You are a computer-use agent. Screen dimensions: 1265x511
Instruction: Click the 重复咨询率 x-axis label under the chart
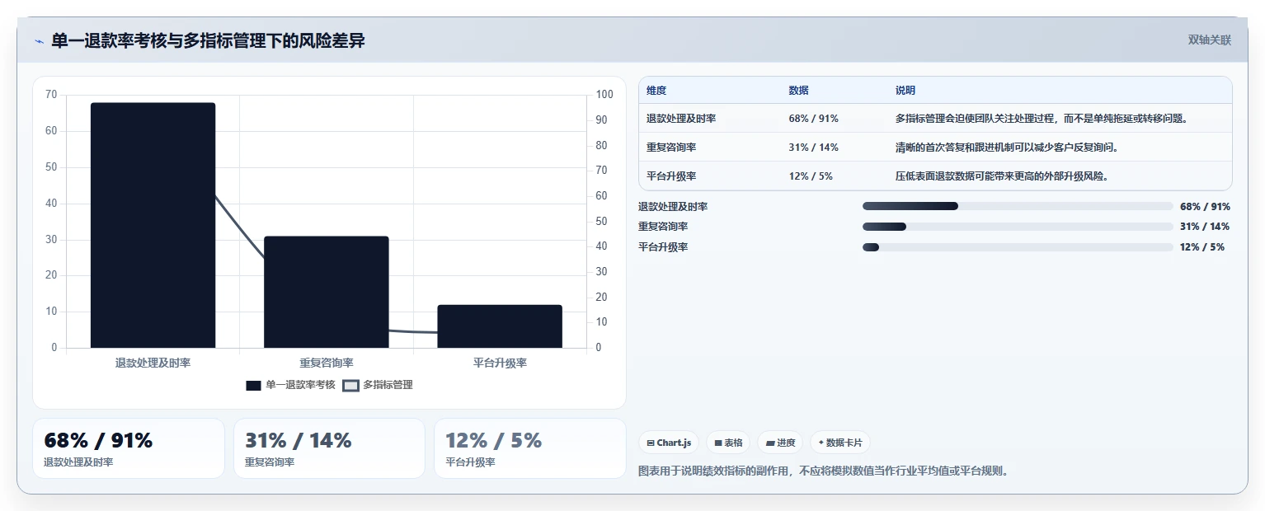(x=327, y=363)
